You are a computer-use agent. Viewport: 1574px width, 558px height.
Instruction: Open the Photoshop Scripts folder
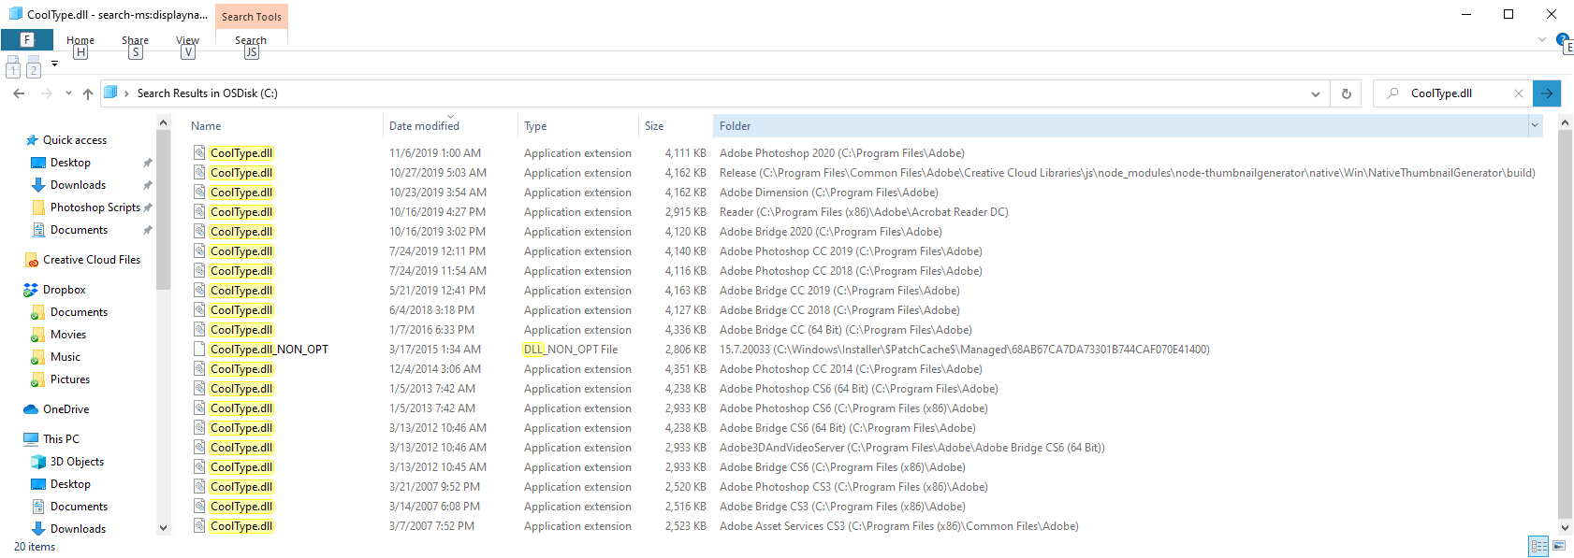click(95, 207)
